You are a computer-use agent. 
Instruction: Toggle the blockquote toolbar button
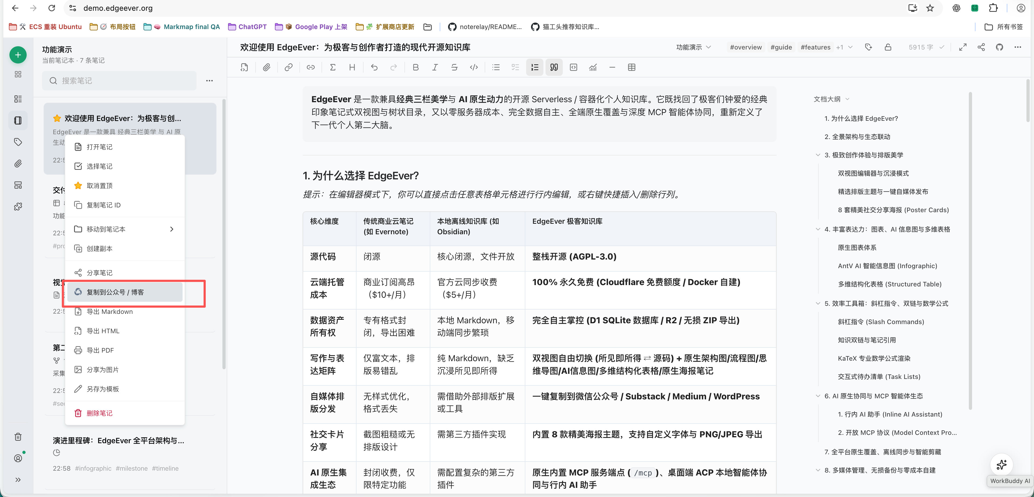[x=554, y=67]
